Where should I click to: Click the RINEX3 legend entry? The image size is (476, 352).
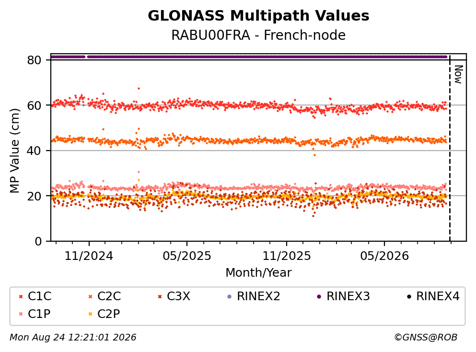[343, 296]
